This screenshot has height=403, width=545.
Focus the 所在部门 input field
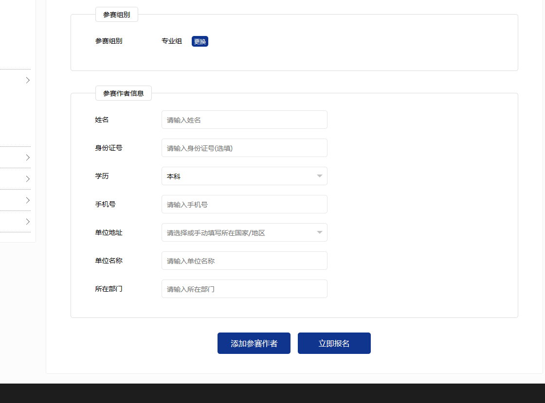pyautogui.click(x=244, y=289)
